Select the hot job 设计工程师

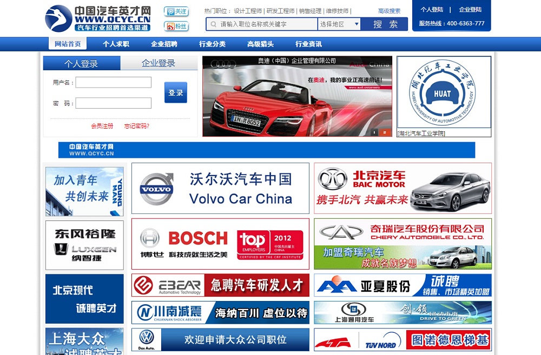[x=248, y=11]
